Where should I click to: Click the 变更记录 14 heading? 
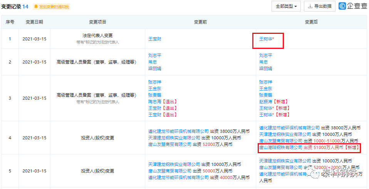(x=15, y=7)
